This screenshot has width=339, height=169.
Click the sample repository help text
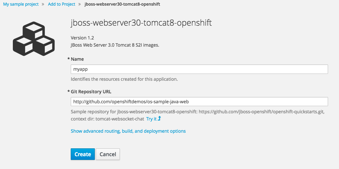(197, 112)
